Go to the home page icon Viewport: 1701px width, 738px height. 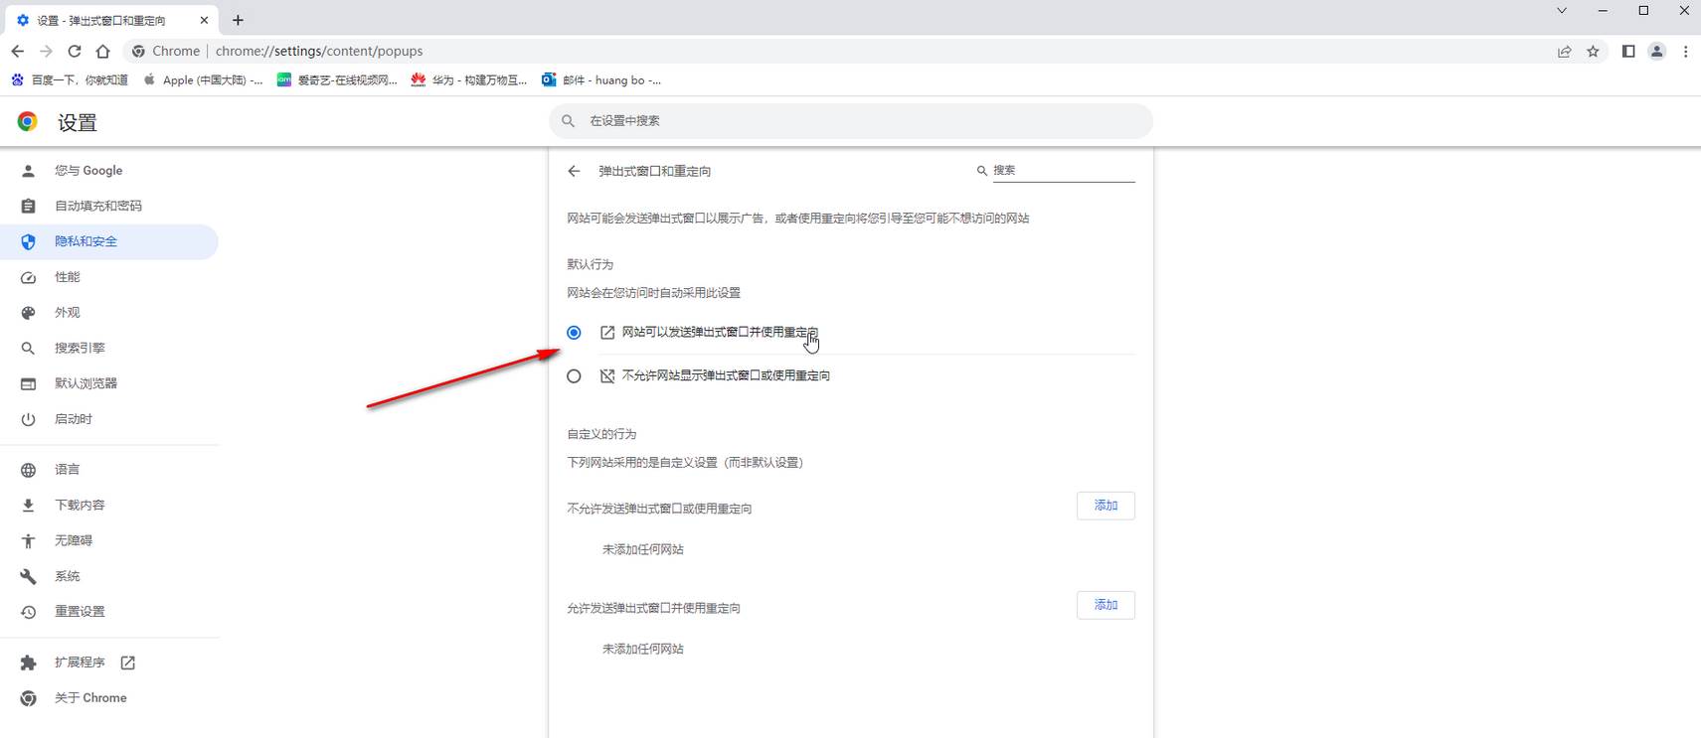point(103,51)
